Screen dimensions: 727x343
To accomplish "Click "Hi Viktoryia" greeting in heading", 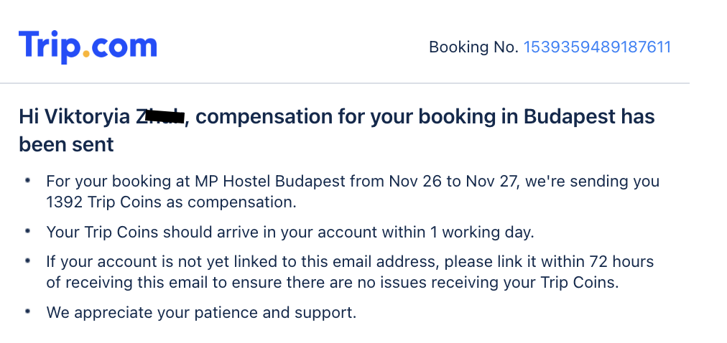I will pyautogui.click(x=75, y=116).
